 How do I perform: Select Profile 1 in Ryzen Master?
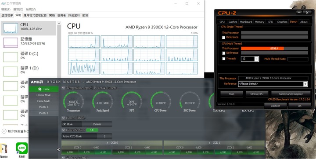[x=43, y=107]
